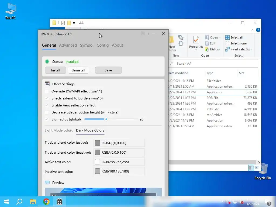Switch Explorer to Large icons view
The width and height of the screenshot is (276, 207).
coord(257,168)
